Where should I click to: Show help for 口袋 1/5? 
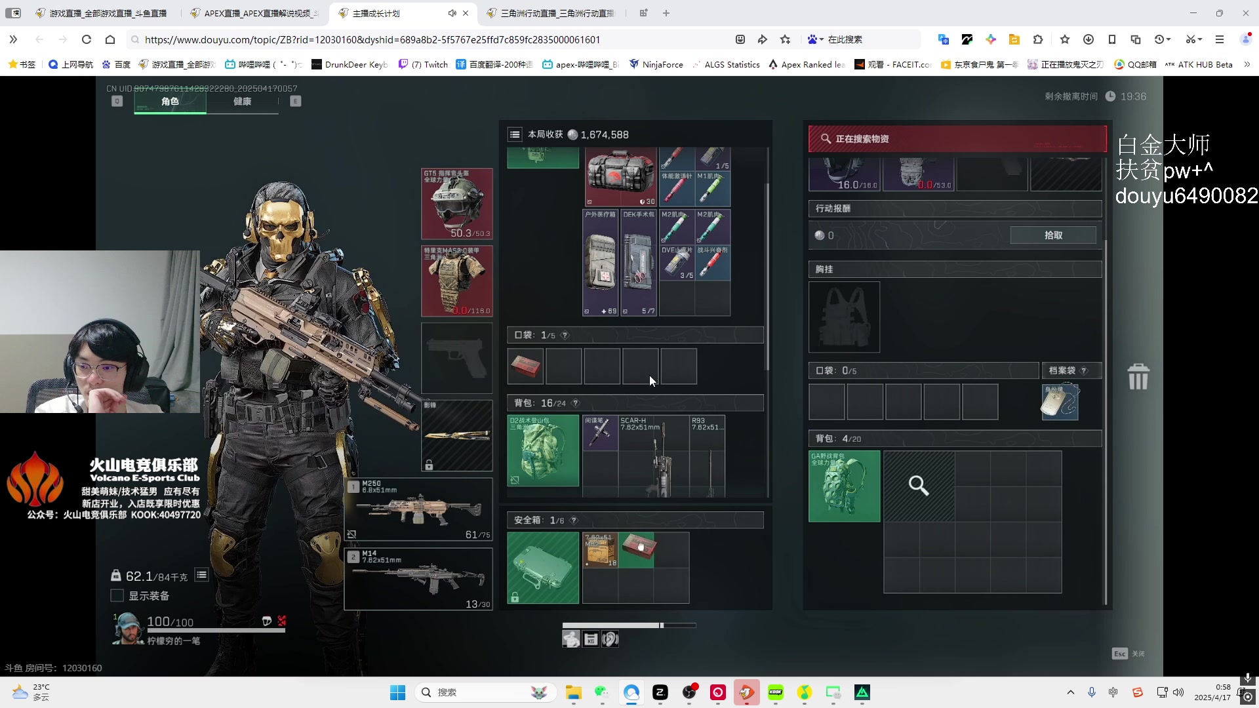click(x=565, y=335)
